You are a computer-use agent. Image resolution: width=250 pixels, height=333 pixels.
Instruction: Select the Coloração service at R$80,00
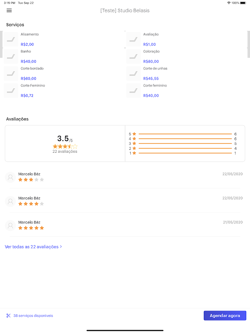tap(151, 56)
